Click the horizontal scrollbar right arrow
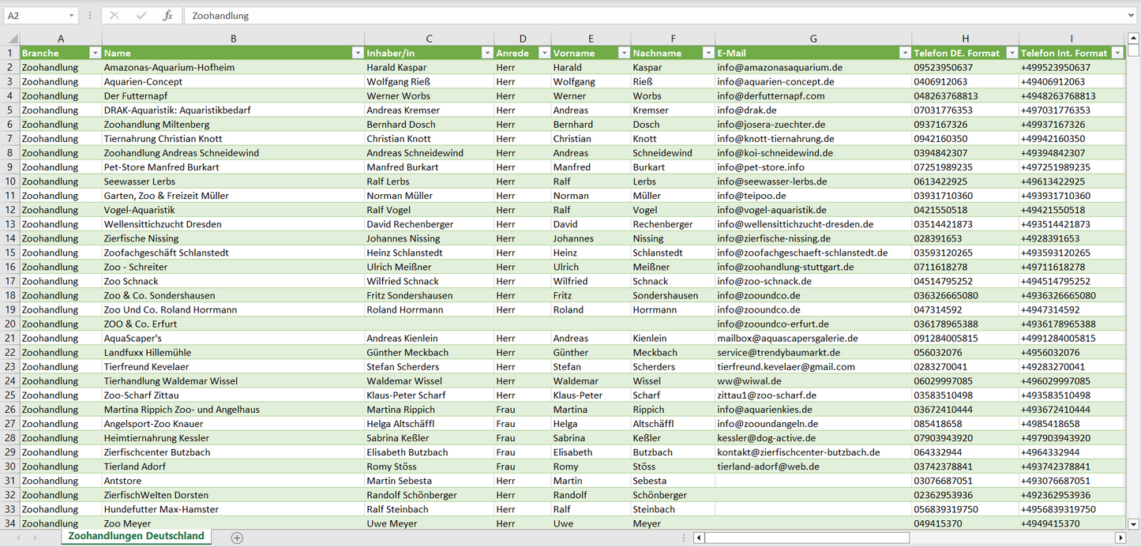Viewport: 1141px width, 547px height. pos(1120,538)
